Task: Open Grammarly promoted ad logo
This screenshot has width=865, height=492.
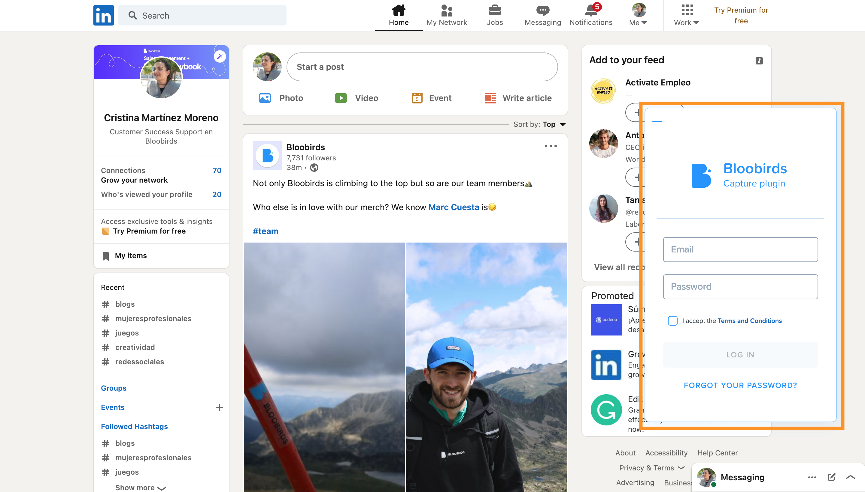Action: [606, 410]
